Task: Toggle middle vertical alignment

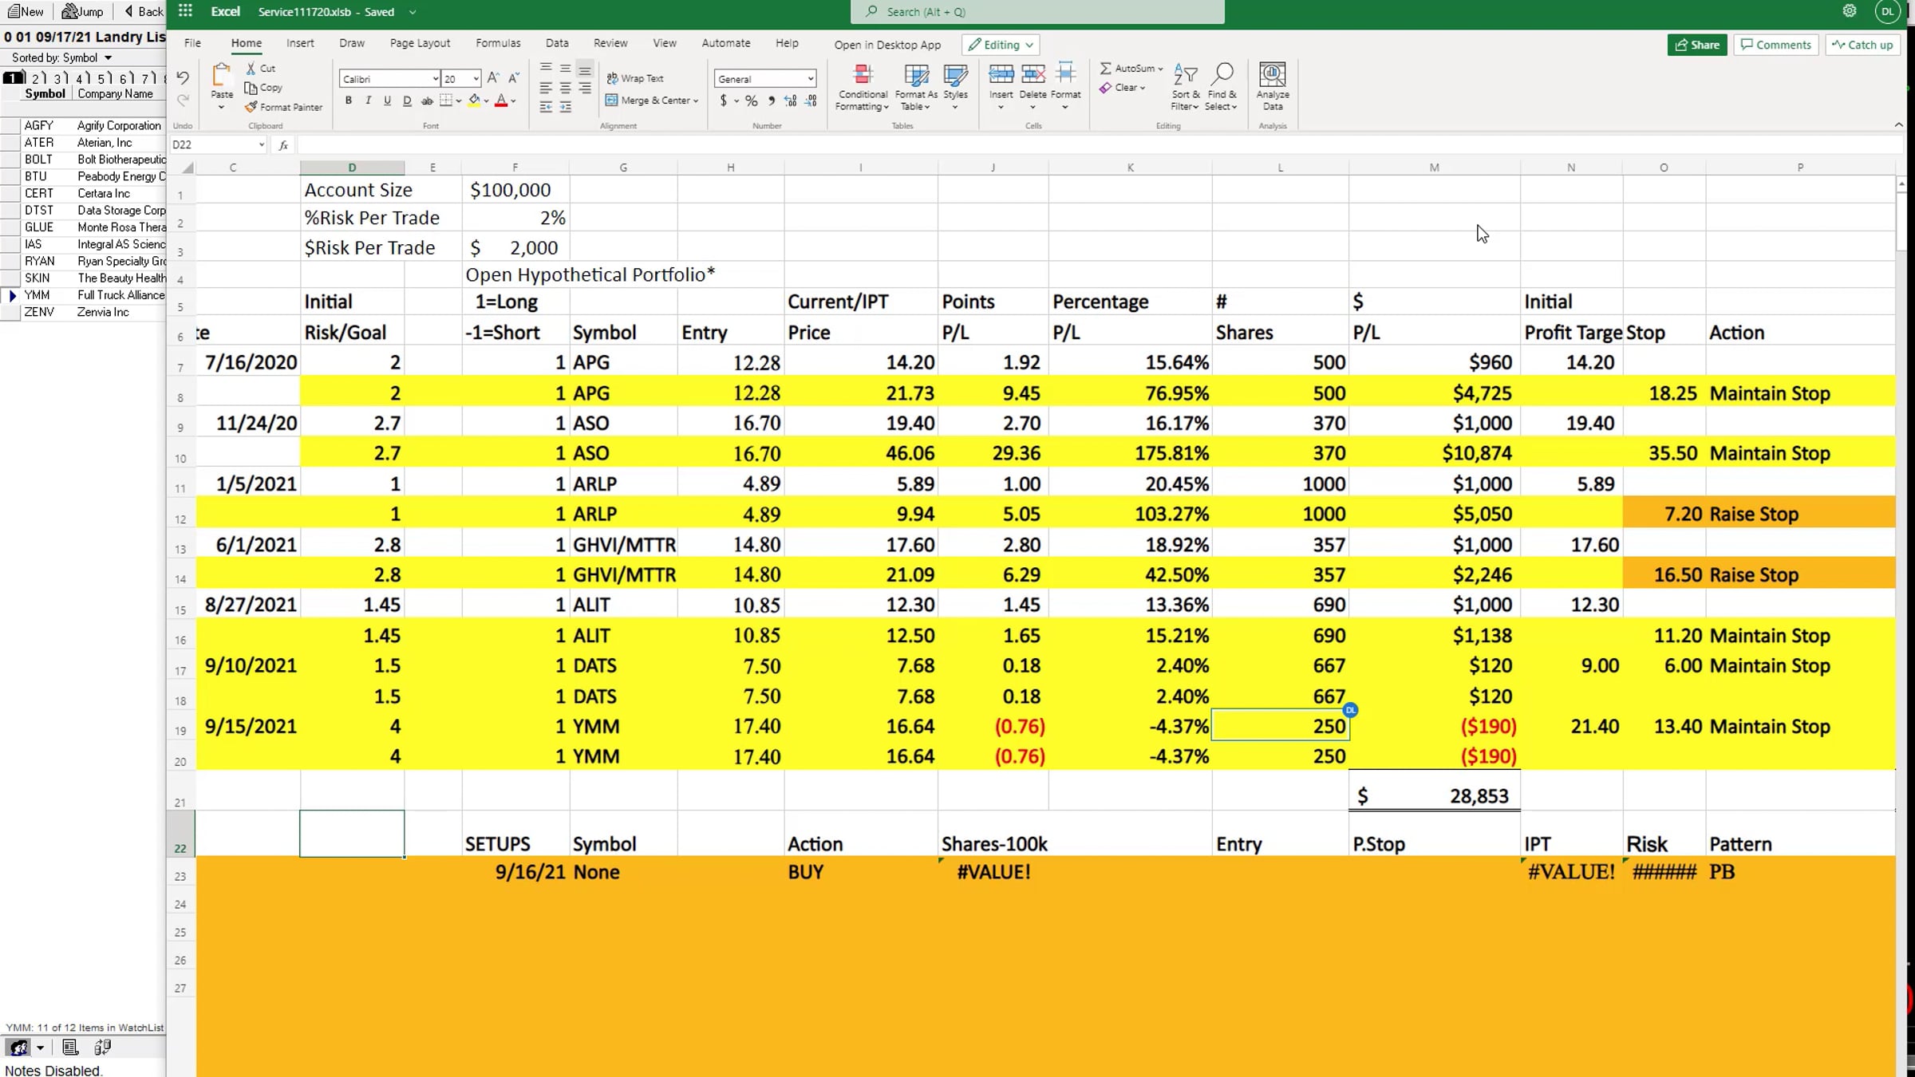Action: [565, 69]
